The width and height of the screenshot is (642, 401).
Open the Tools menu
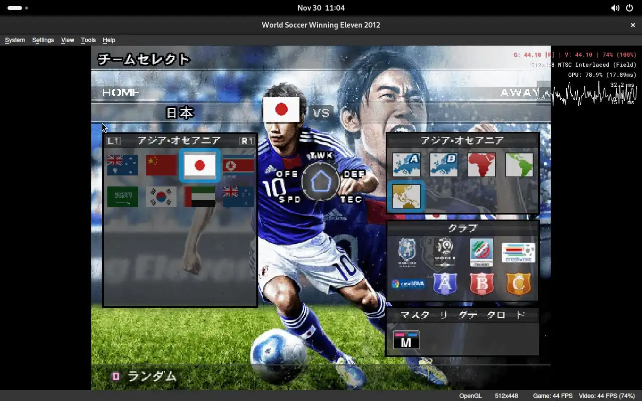tap(88, 40)
